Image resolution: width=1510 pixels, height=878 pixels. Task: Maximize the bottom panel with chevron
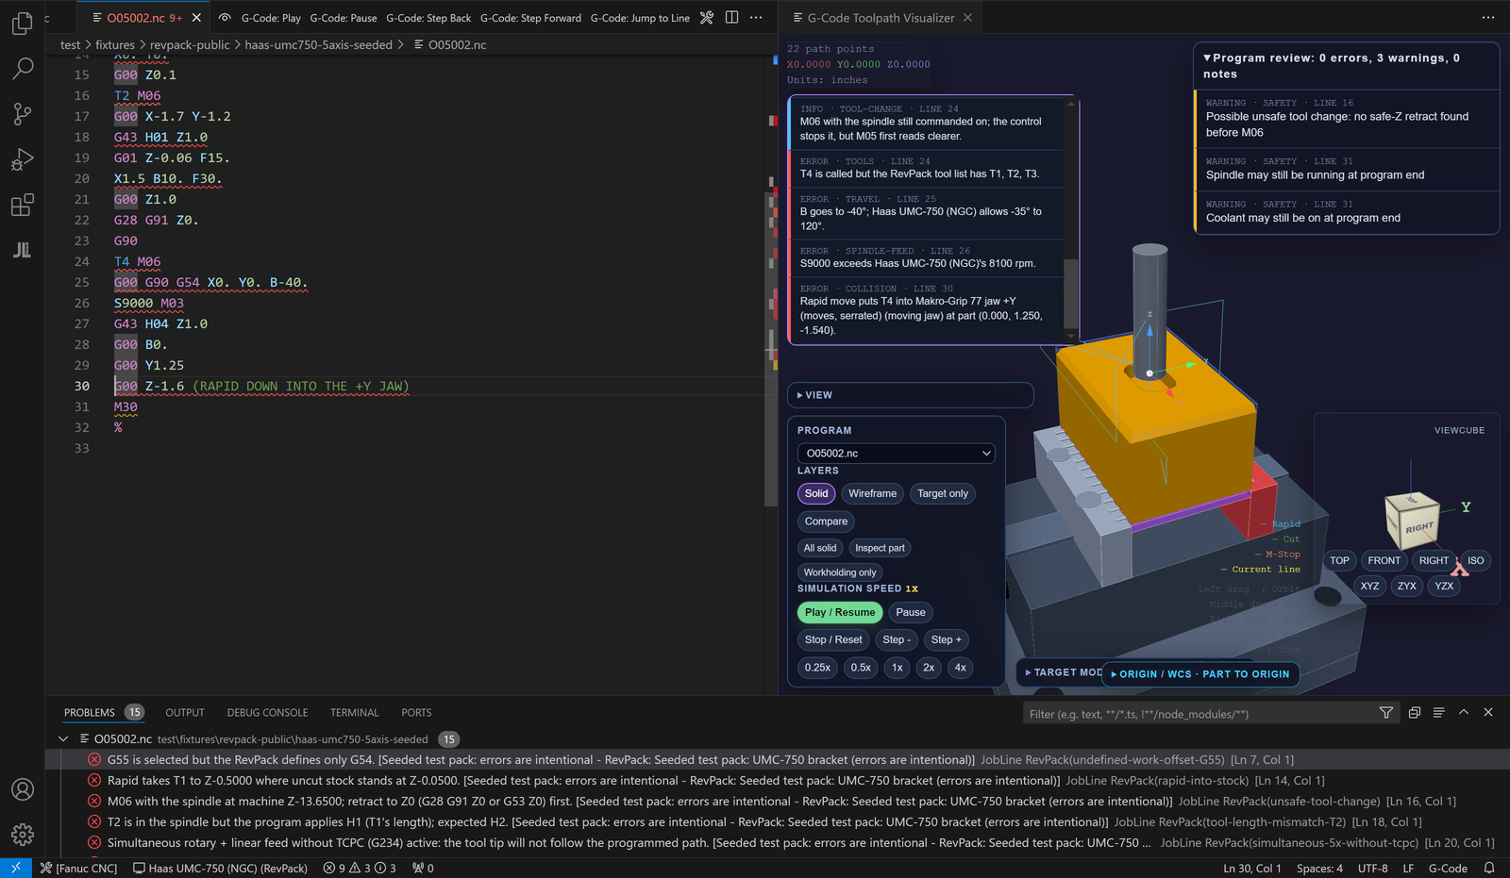coord(1464,713)
